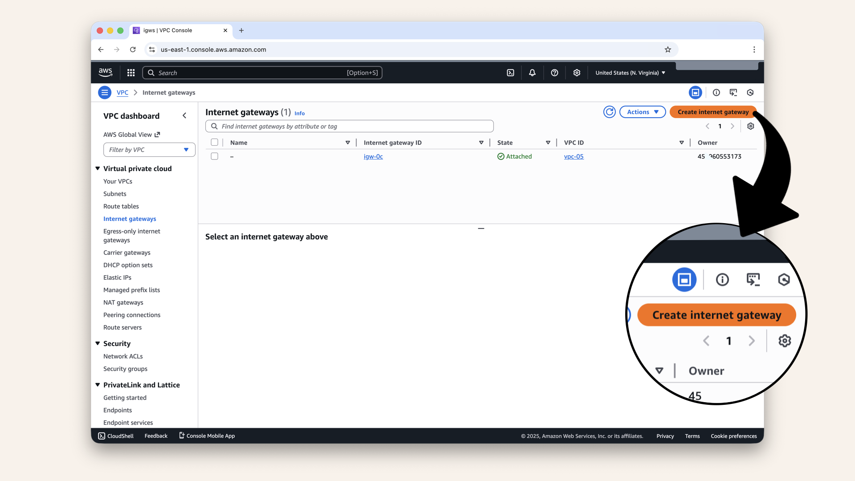Screen dimensions: 855x481
Task: Open the info panel icon
Action: click(x=716, y=93)
